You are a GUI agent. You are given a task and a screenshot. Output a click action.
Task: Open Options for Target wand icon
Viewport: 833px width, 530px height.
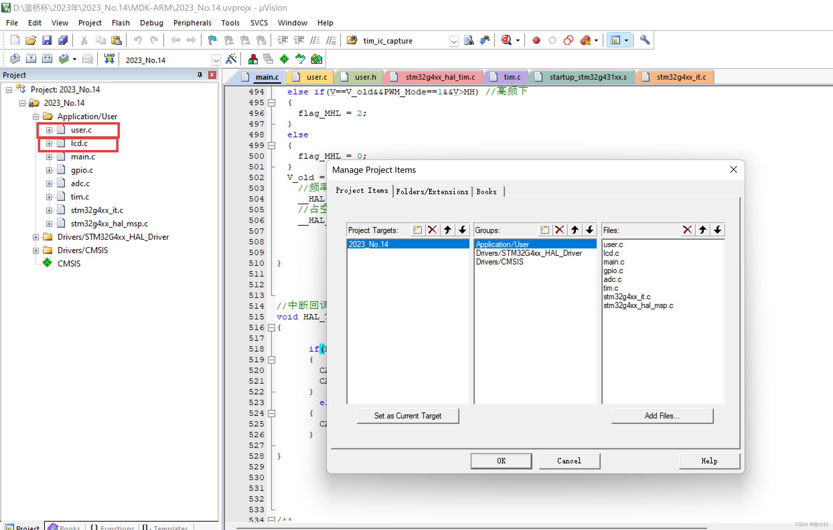tap(231, 59)
